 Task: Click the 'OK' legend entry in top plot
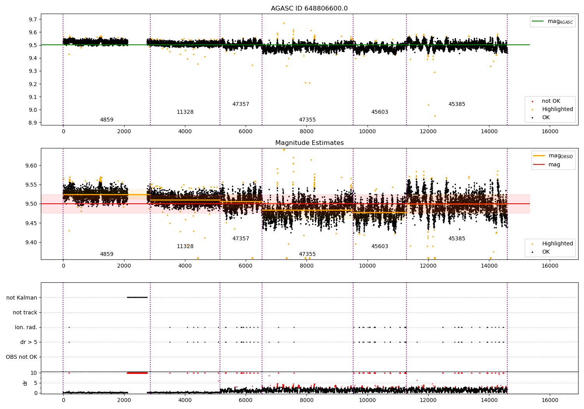click(546, 118)
